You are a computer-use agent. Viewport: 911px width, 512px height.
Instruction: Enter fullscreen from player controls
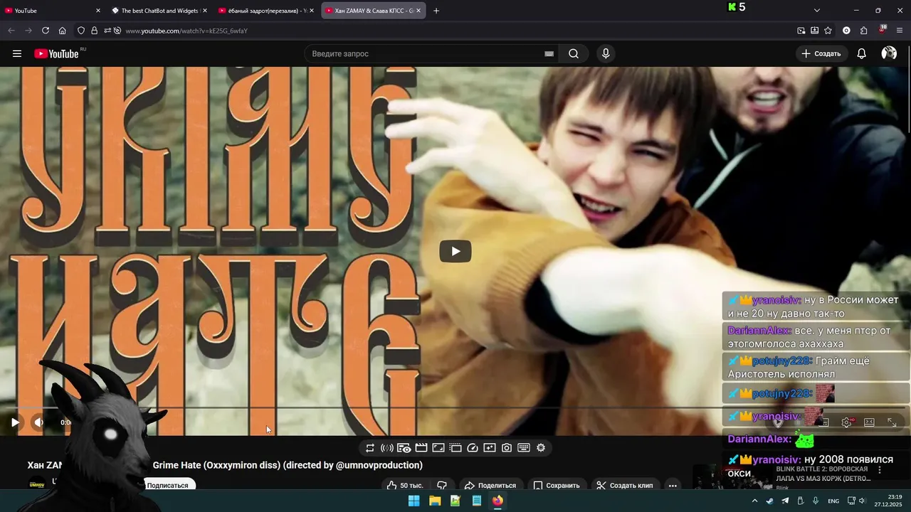(x=892, y=422)
